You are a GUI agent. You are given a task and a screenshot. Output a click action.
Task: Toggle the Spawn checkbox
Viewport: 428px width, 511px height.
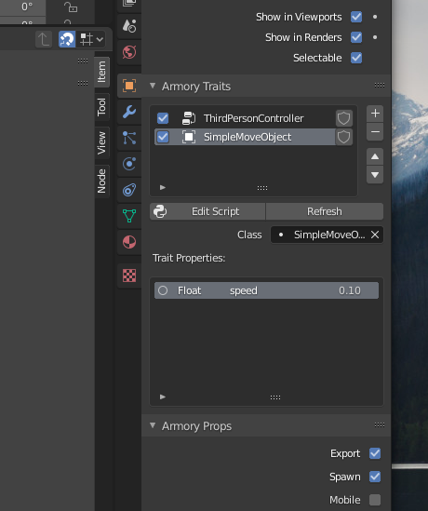pyautogui.click(x=375, y=477)
